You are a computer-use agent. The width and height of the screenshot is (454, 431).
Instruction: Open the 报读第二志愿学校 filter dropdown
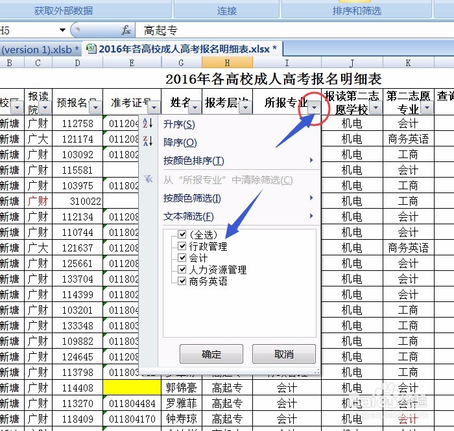(x=376, y=108)
